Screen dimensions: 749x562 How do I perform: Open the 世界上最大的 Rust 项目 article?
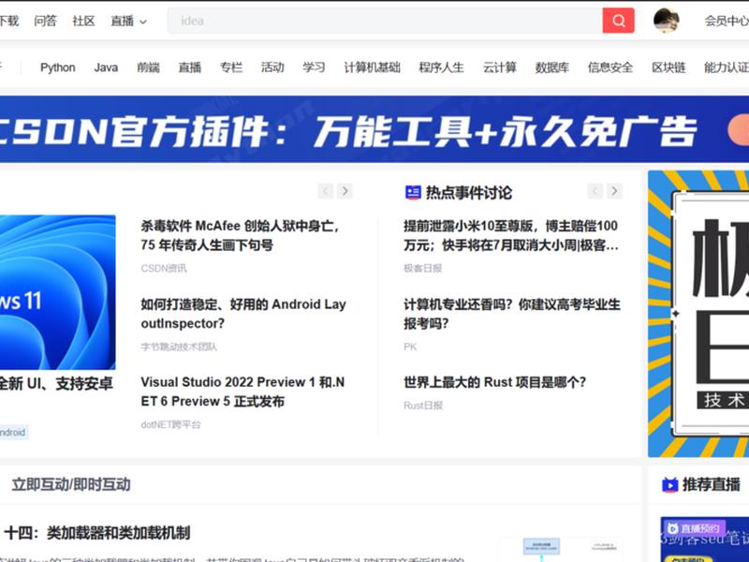coord(494,382)
